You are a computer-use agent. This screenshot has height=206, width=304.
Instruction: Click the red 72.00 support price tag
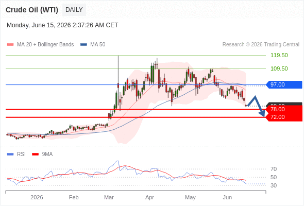tap(284, 117)
